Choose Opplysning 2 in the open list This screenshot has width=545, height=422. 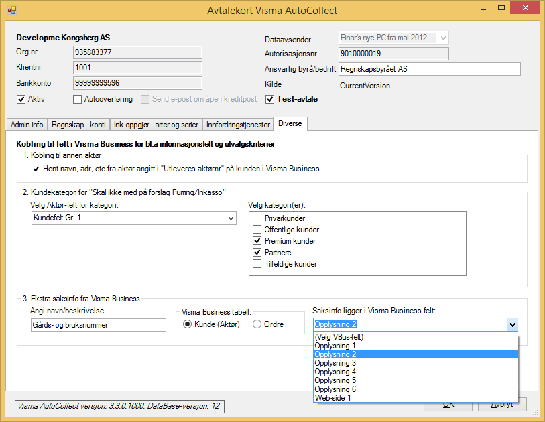[416, 354]
